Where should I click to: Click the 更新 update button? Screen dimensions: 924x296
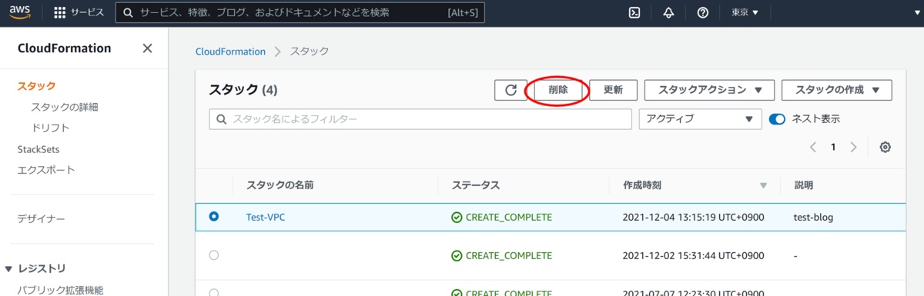pos(614,90)
